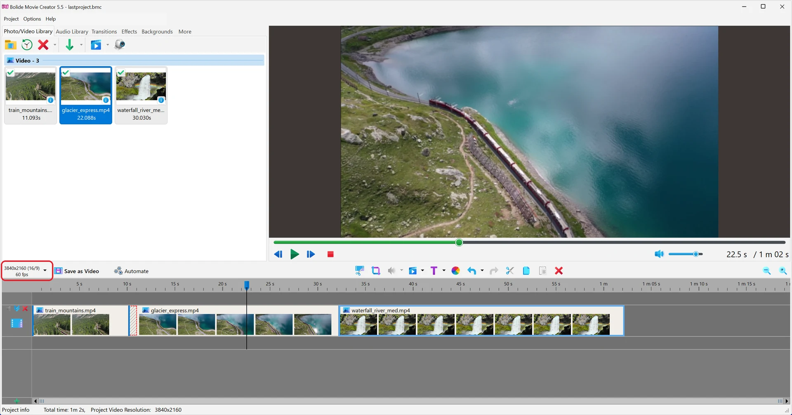The image size is (792, 415).
Task: Open the color wheel correction tool
Action: [455, 270]
